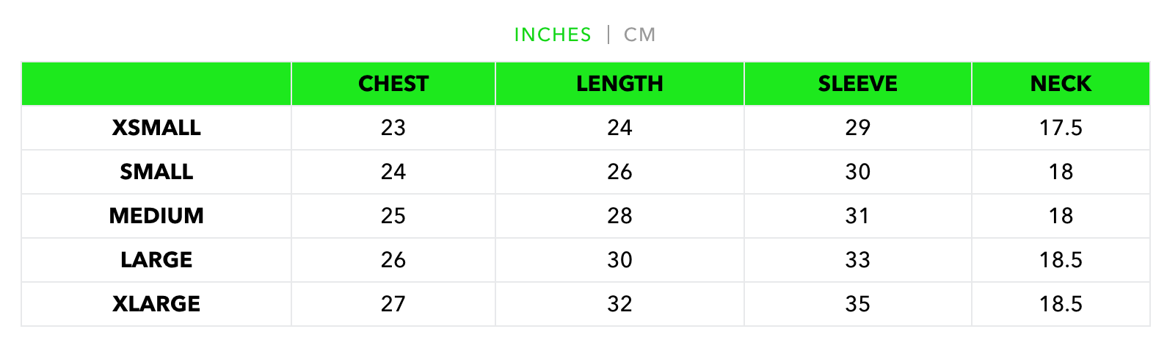Select XLARGE length value 32
The width and height of the screenshot is (1167, 351).
coord(619,304)
